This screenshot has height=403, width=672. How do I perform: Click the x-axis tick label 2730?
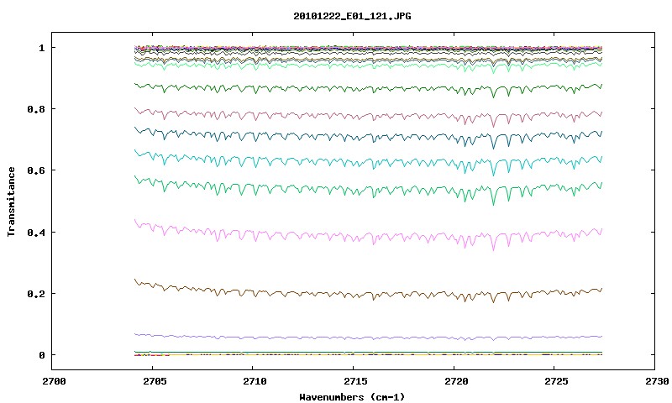coord(657,381)
